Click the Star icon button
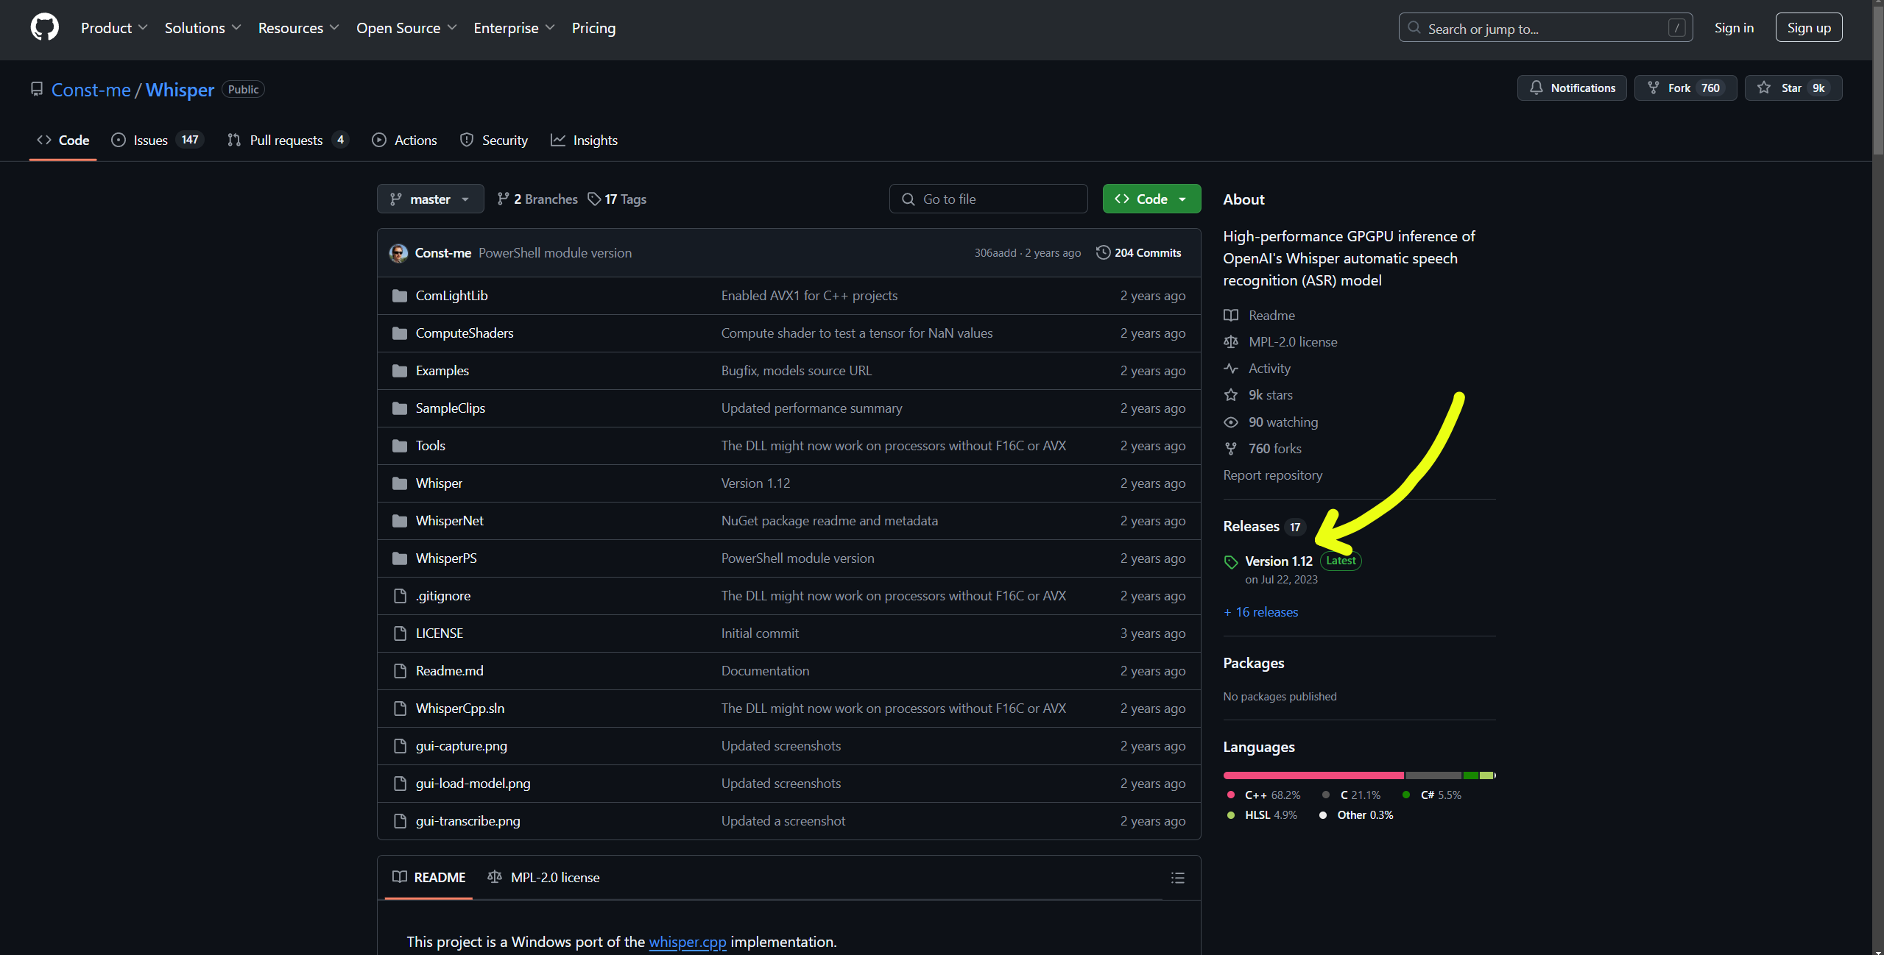The height and width of the screenshot is (955, 1884). pyautogui.click(x=1764, y=88)
